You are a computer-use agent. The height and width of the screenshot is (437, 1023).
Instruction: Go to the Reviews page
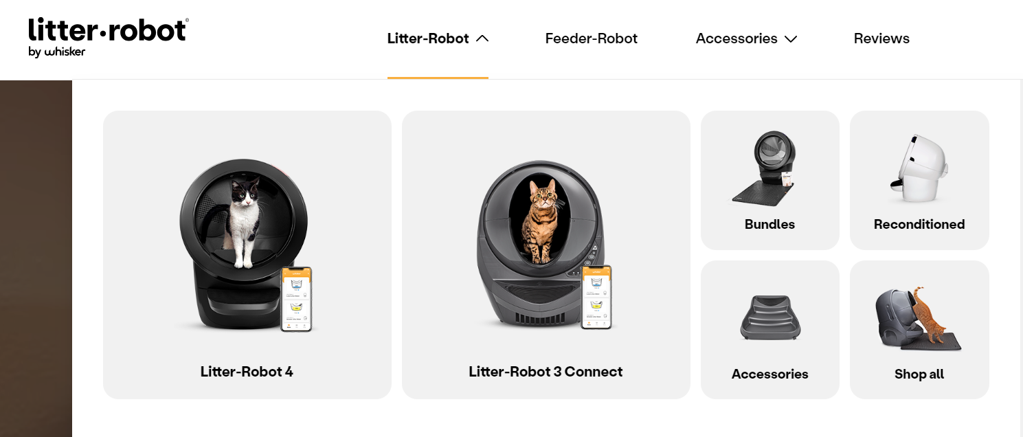coord(881,38)
